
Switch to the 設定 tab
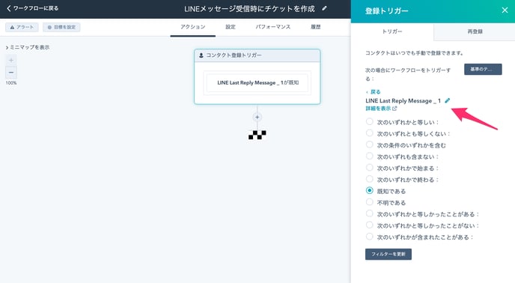click(x=231, y=27)
